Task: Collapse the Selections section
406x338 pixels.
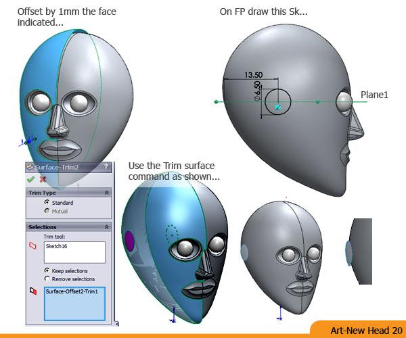Action: coord(106,227)
